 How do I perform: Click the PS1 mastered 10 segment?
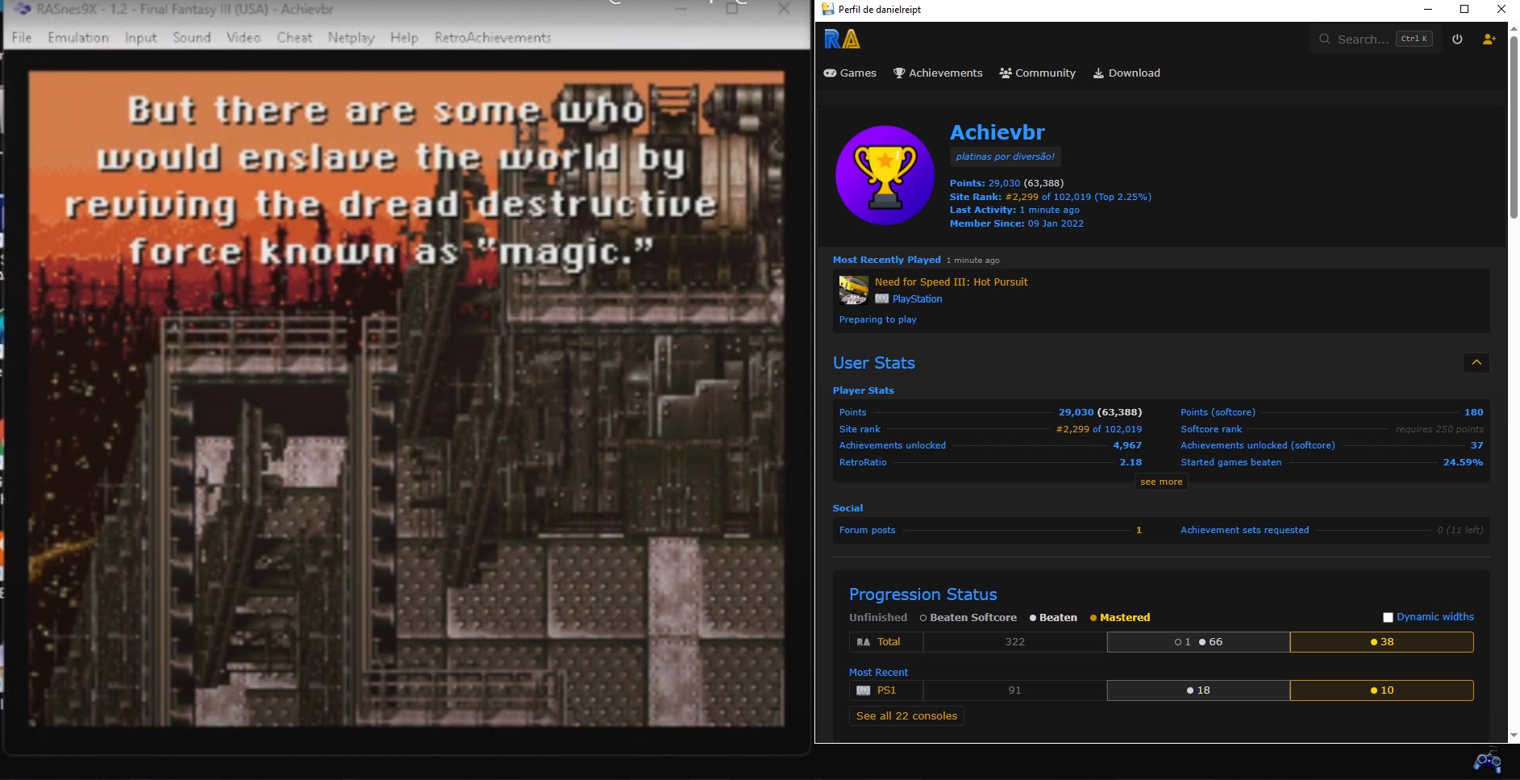point(1381,690)
